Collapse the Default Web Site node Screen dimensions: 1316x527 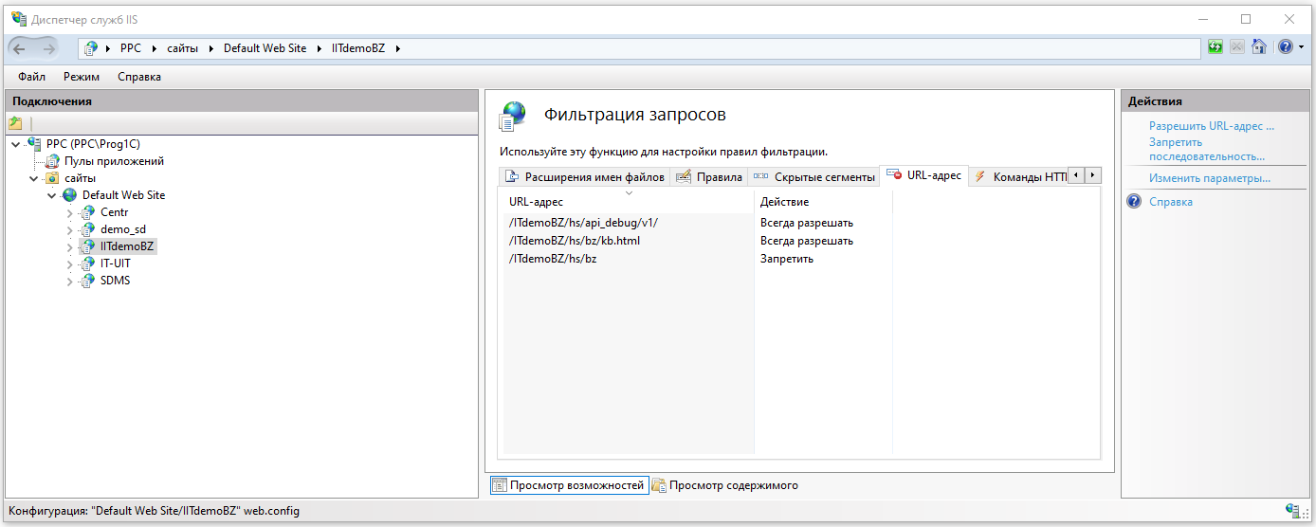click(52, 195)
